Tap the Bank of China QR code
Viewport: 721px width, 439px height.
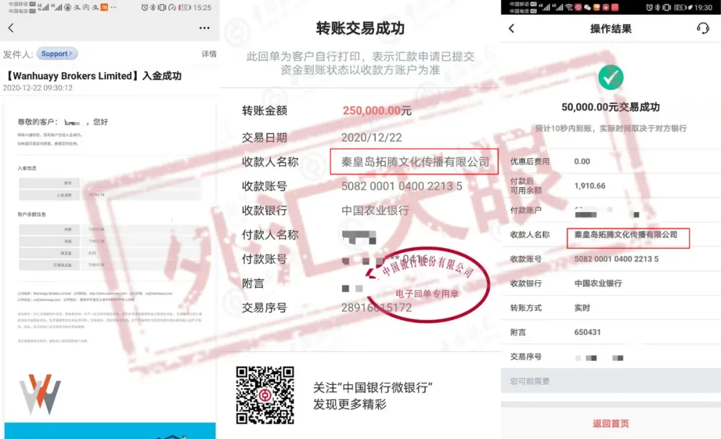(265, 395)
